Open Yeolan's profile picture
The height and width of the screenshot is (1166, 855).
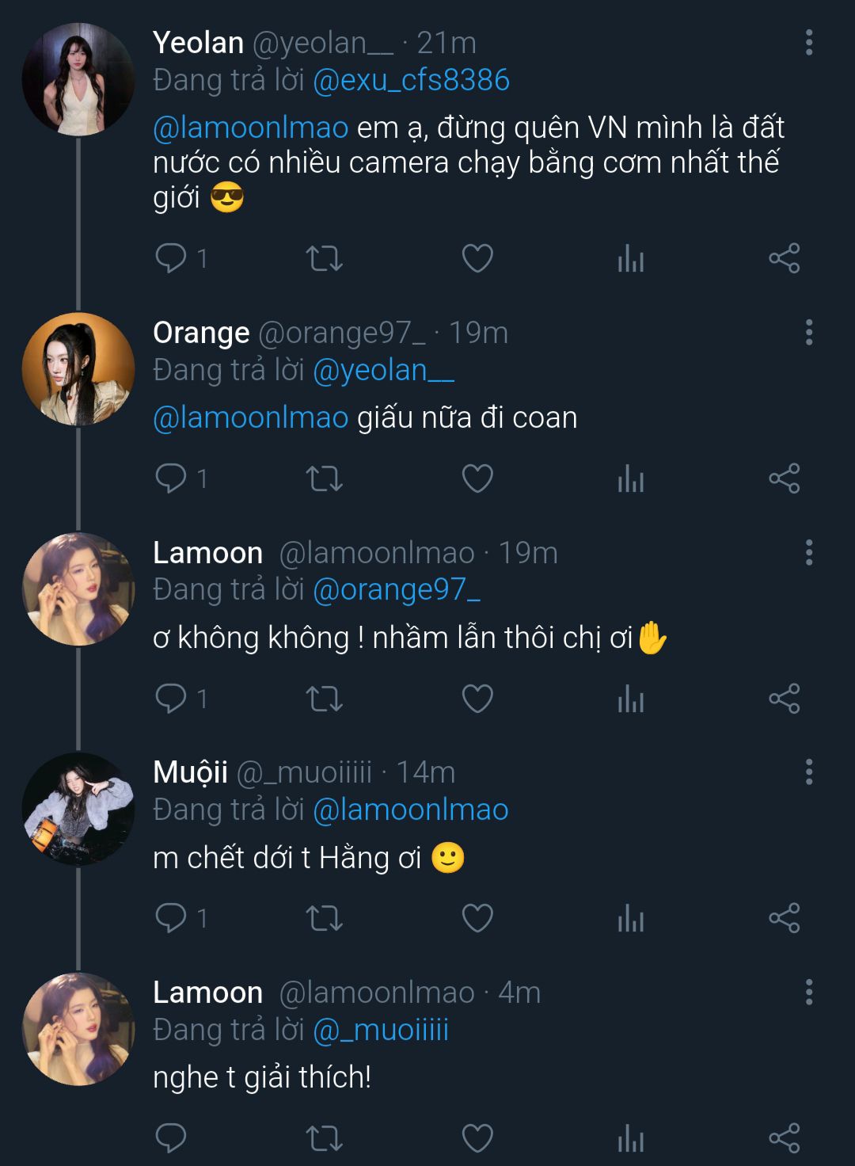tap(78, 79)
